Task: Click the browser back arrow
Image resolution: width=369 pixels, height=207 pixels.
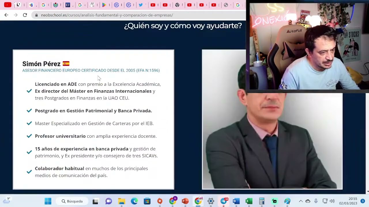Action: click(6, 15)
